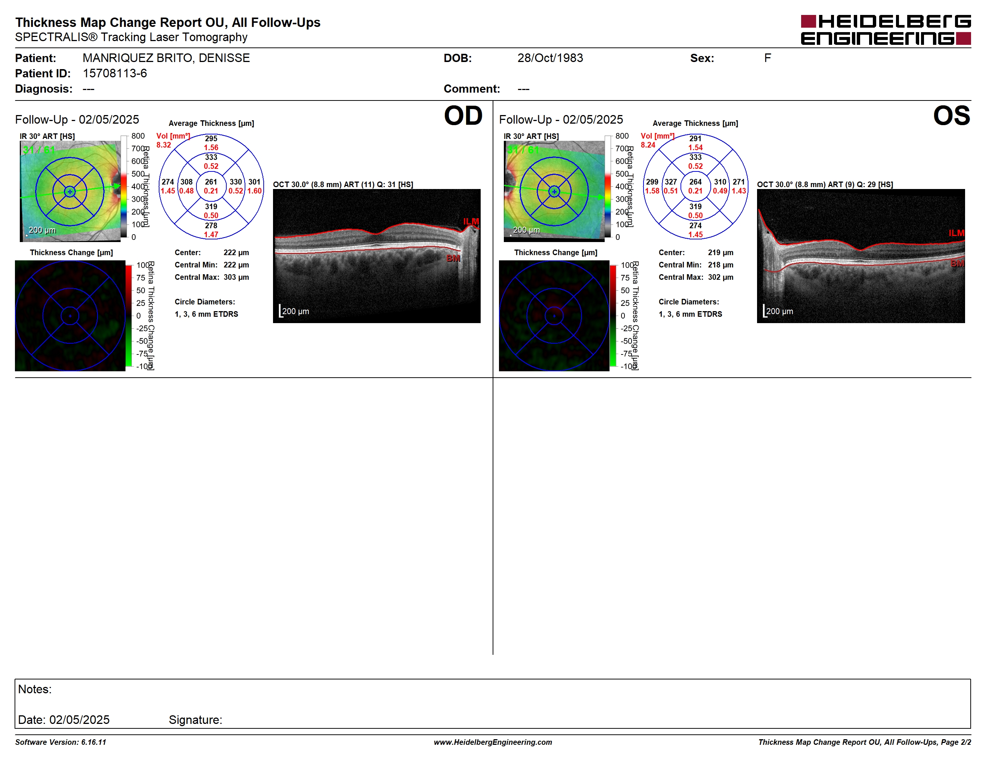Viewport: 986px width, 762px height.
Task: Click the red 'ILM' label on the OS scan
Action: click(956, 233)
